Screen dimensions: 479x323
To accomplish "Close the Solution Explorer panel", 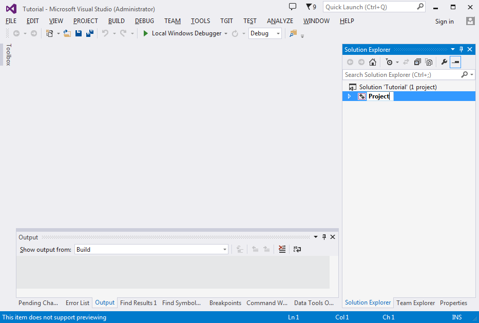I will click(470, 49).
